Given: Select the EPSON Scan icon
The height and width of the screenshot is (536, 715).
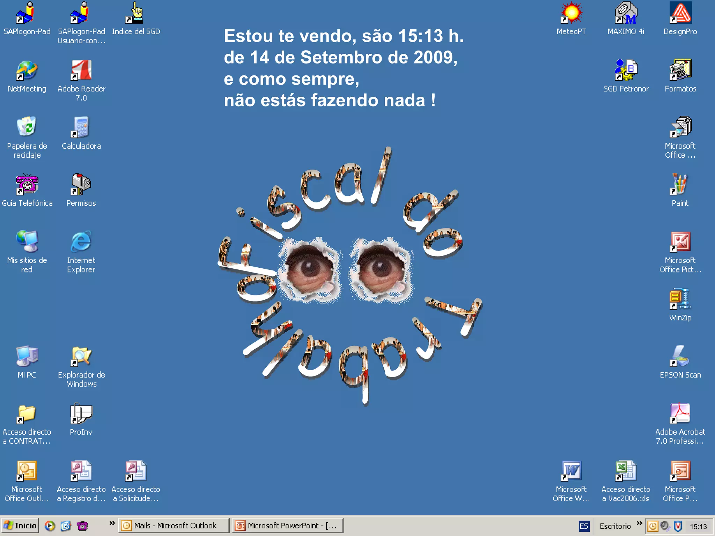Looking at the screenshot, I should (680, 356).
